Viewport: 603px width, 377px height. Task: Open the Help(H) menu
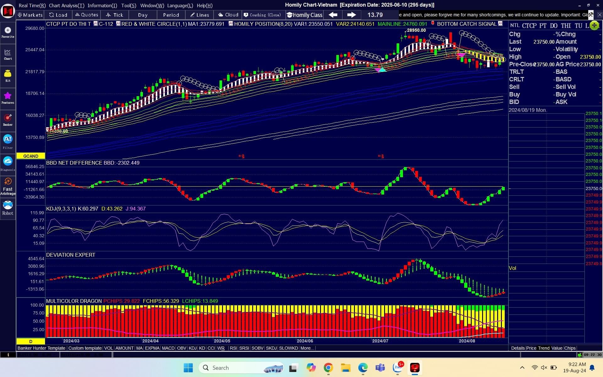[204, 5]
